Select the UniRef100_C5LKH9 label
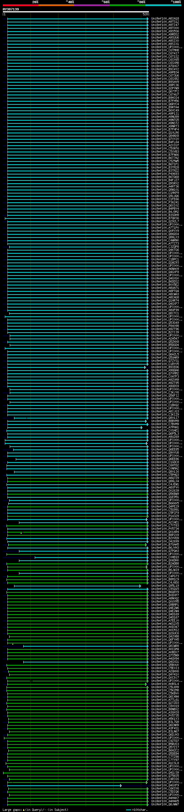The image size is (184, 812). point(165,688)
